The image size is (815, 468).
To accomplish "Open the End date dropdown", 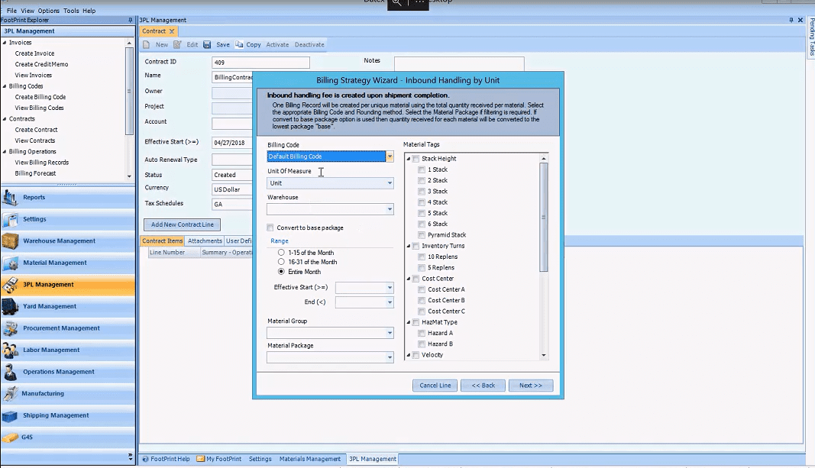I will tap(390, 302).
